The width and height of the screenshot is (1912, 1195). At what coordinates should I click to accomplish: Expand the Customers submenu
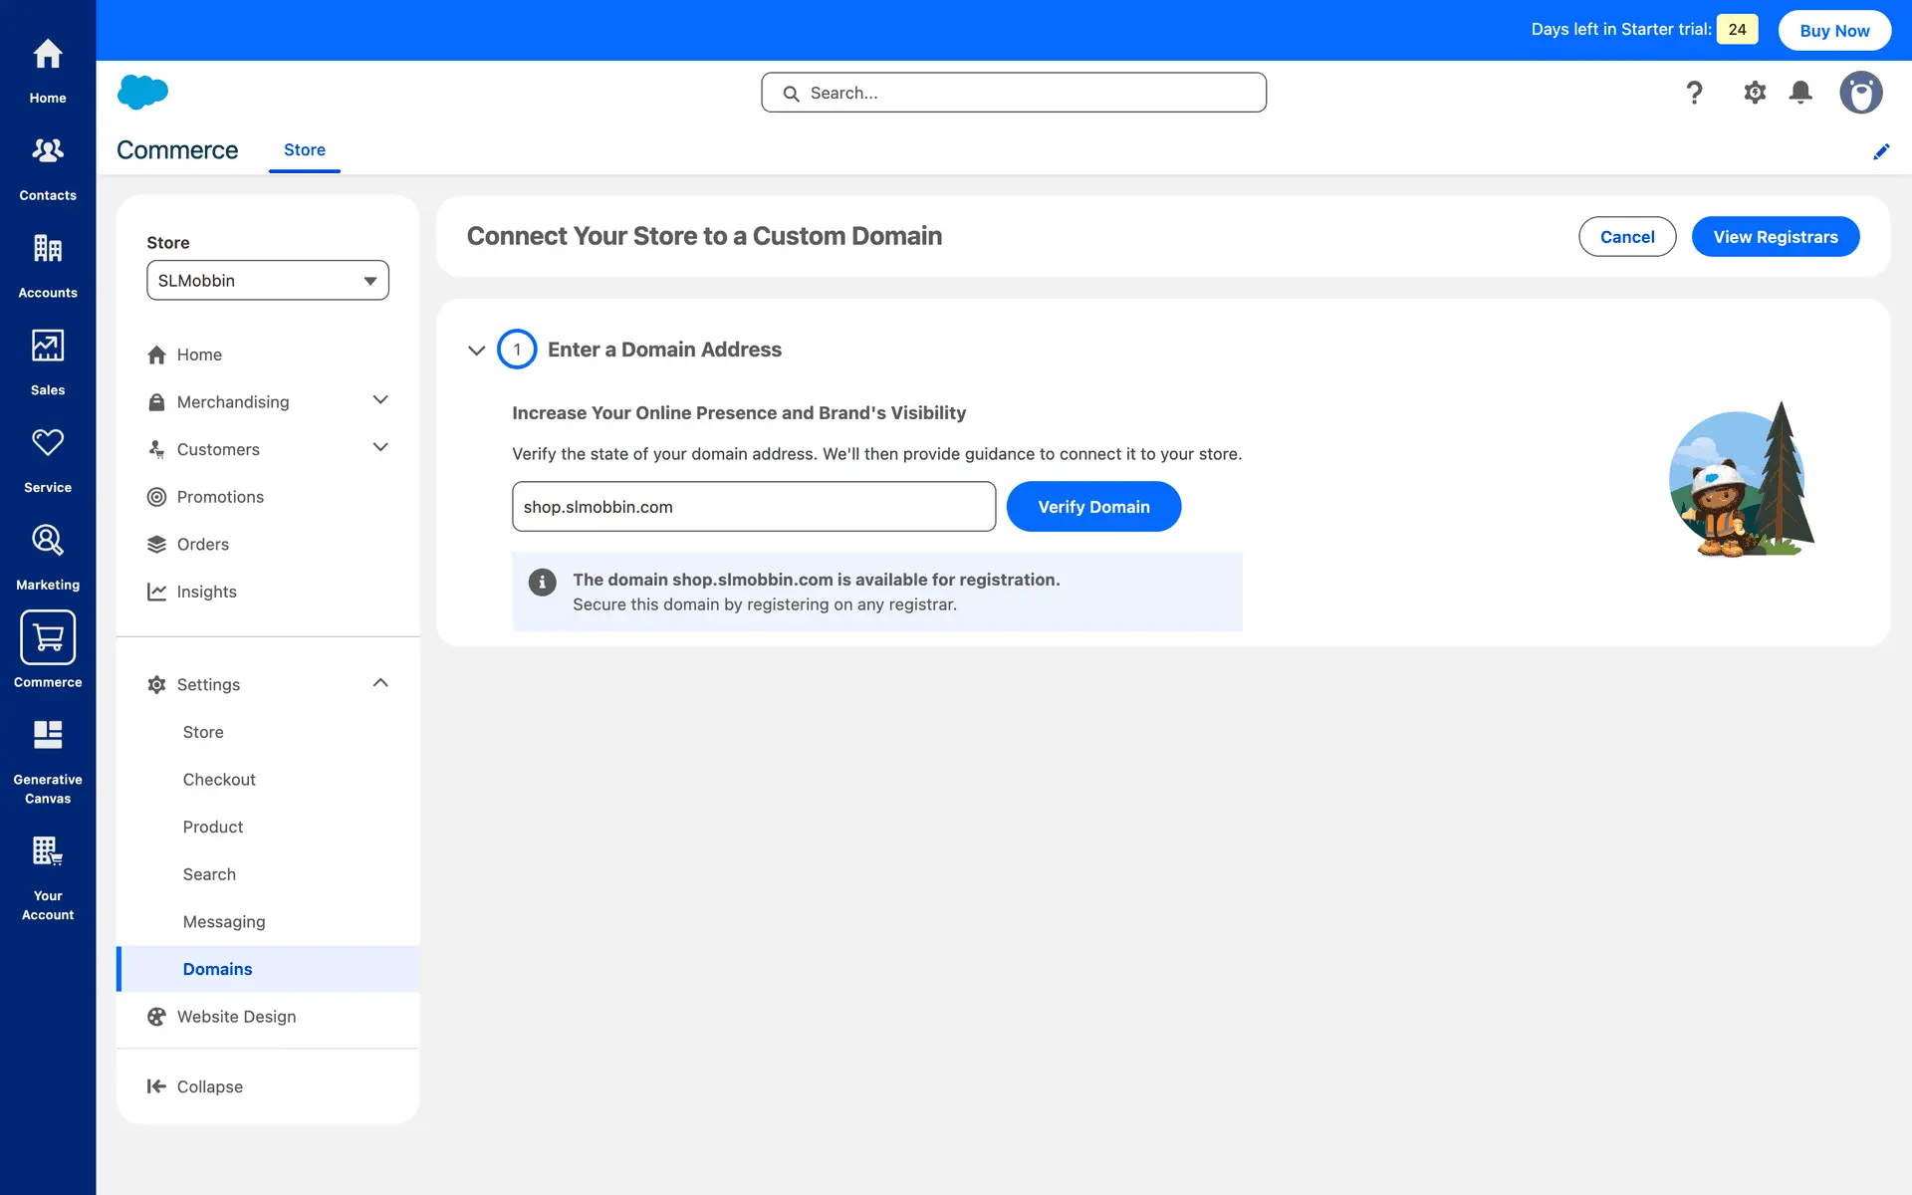tap(379, 448)
